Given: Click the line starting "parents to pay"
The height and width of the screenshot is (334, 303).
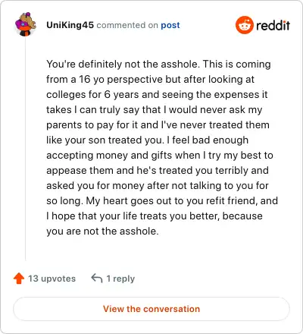Looking at the screenshot, I should 158,124.
